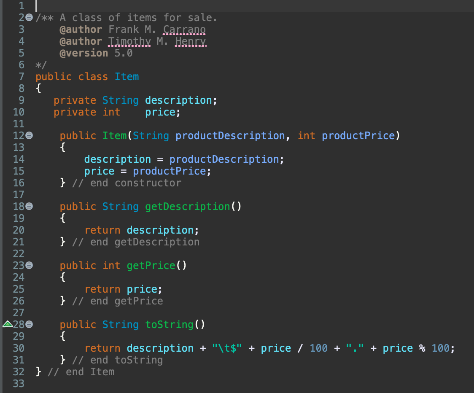
Task: Click line number 20 in the gutter
Action: click(19, 230)
